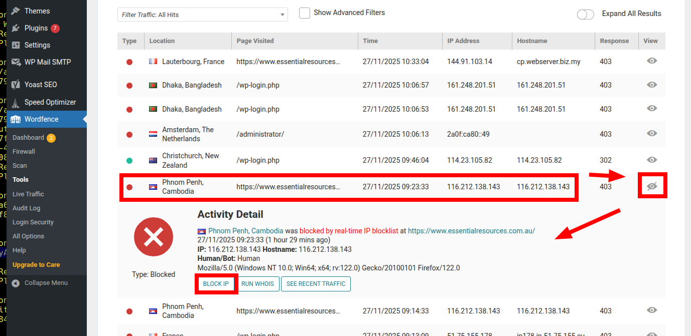View details for Christchurch row
The image size is (691, 336).
652,160
